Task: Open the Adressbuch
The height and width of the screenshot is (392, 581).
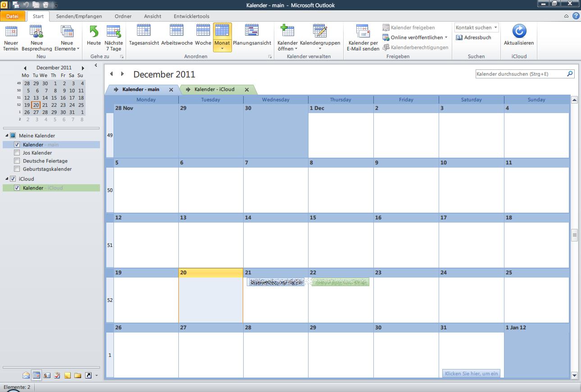Action: click(473, 37)
